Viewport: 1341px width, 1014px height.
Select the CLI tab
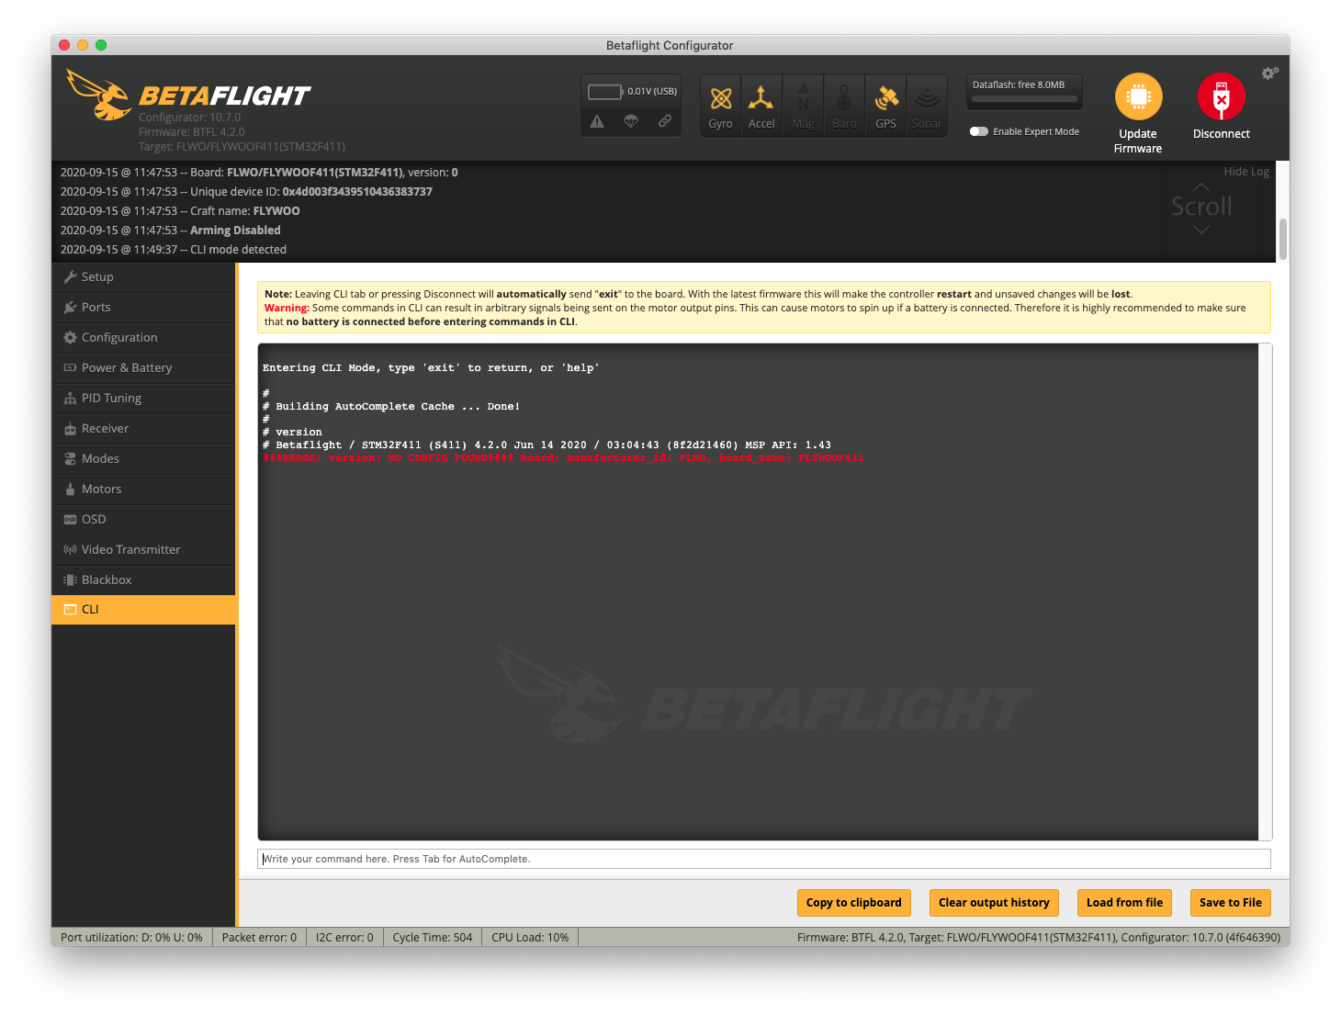tap(144, 609)
